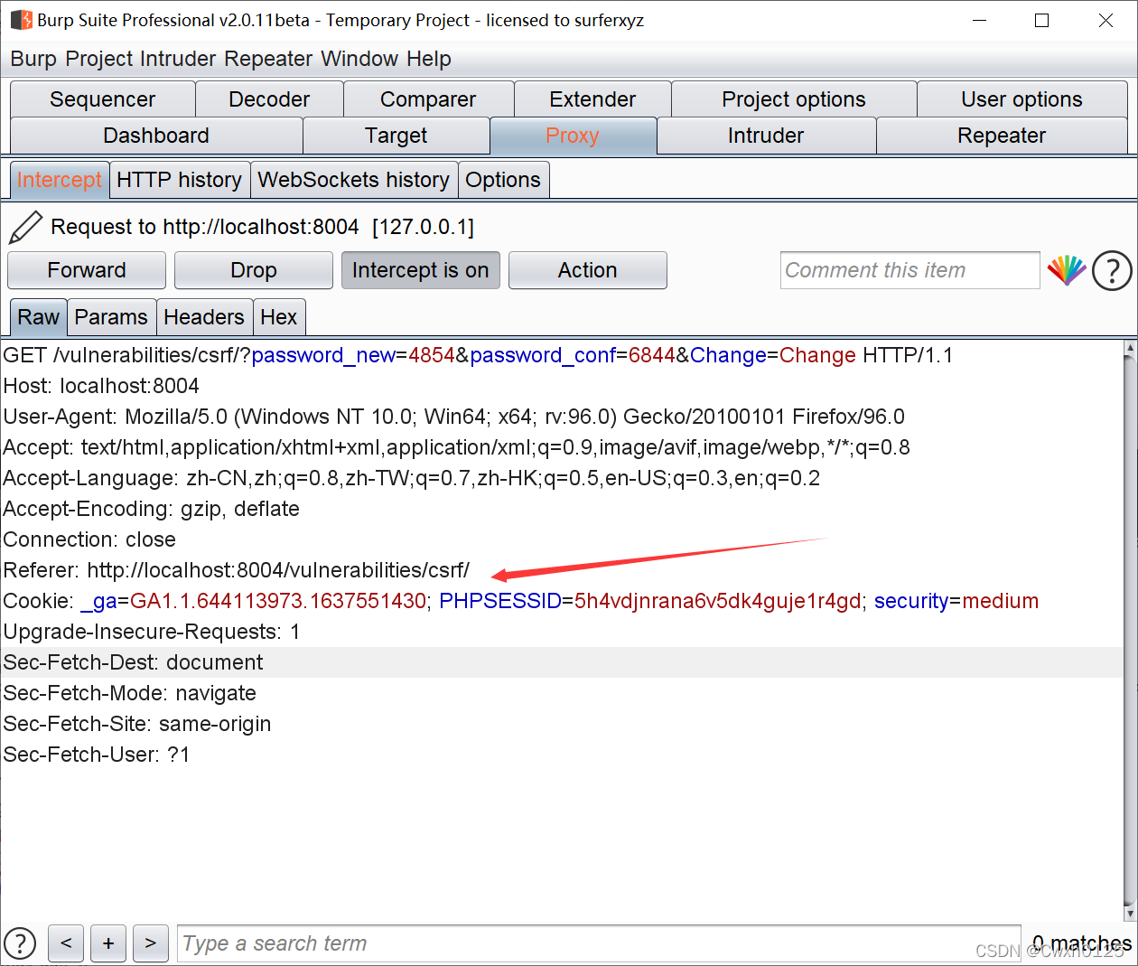Screen dimensions: 1138x966
Task: Open the Window menu
Action: tap(359, 59)
